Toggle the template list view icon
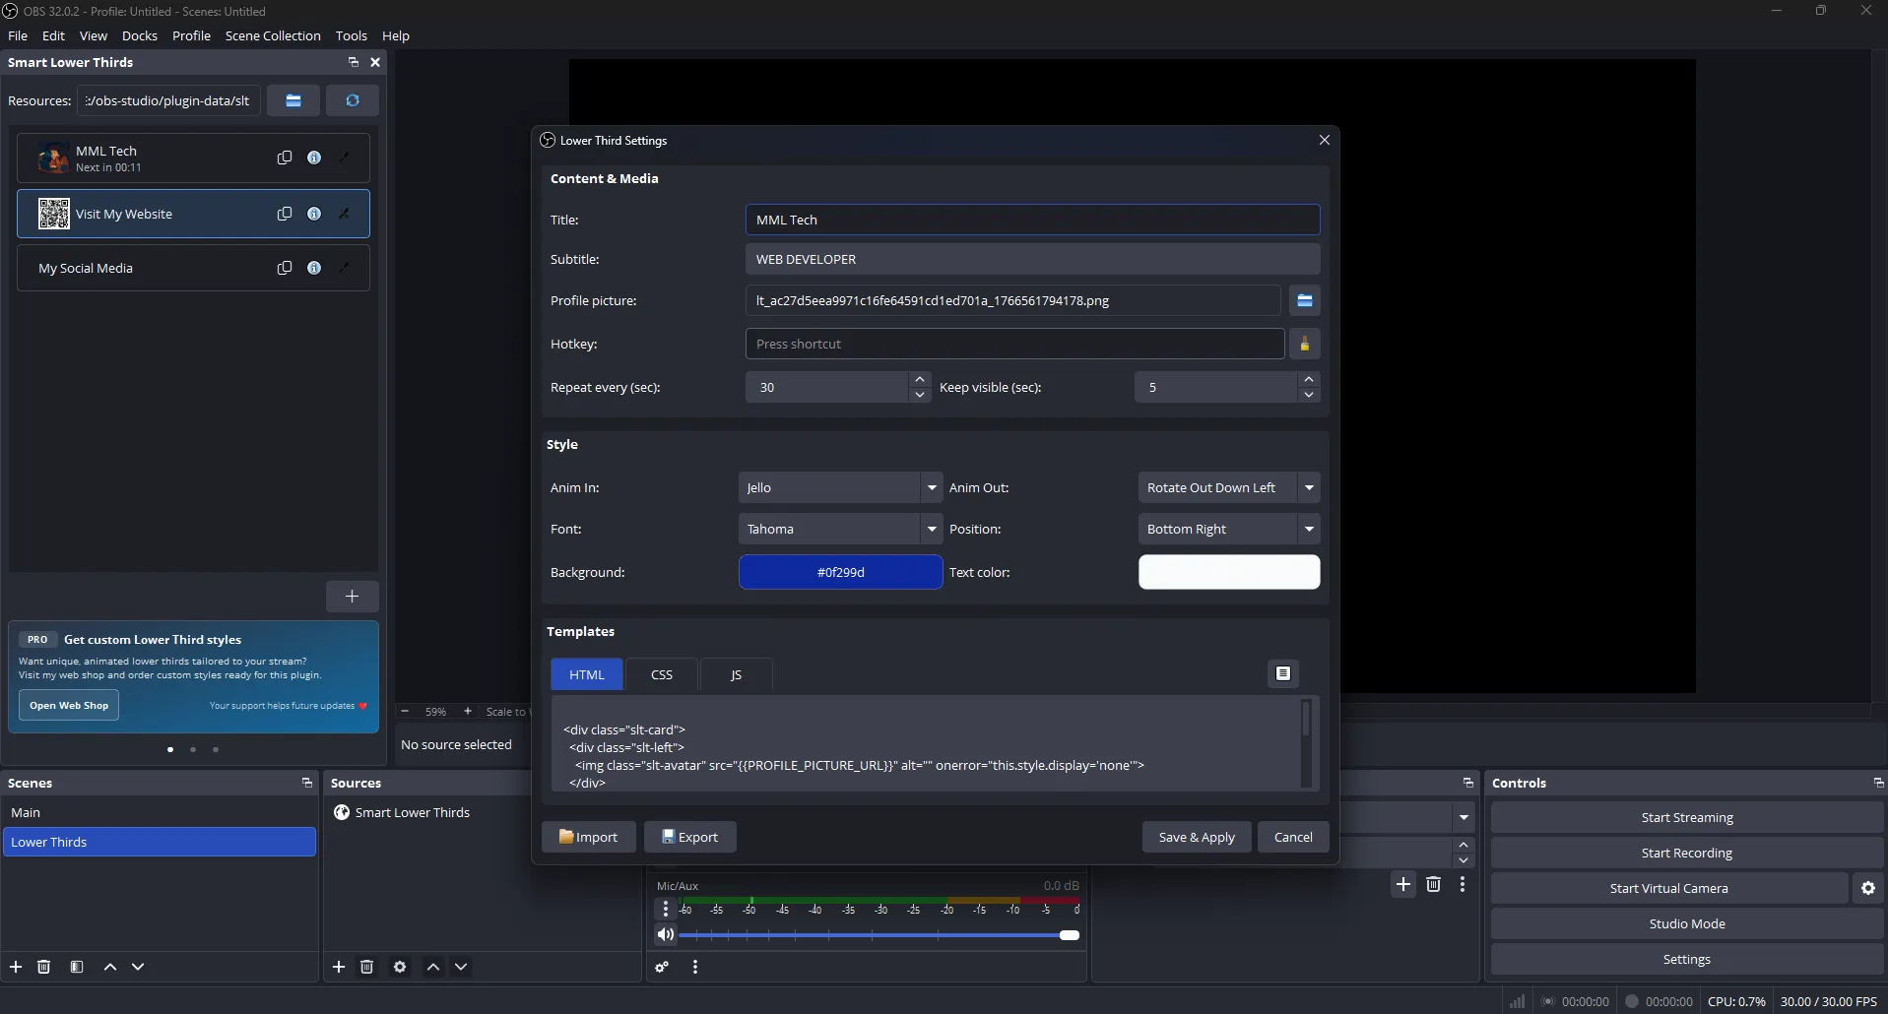The width and height of the screenshot is (1888, 1014). click(x=1282, y=673)
